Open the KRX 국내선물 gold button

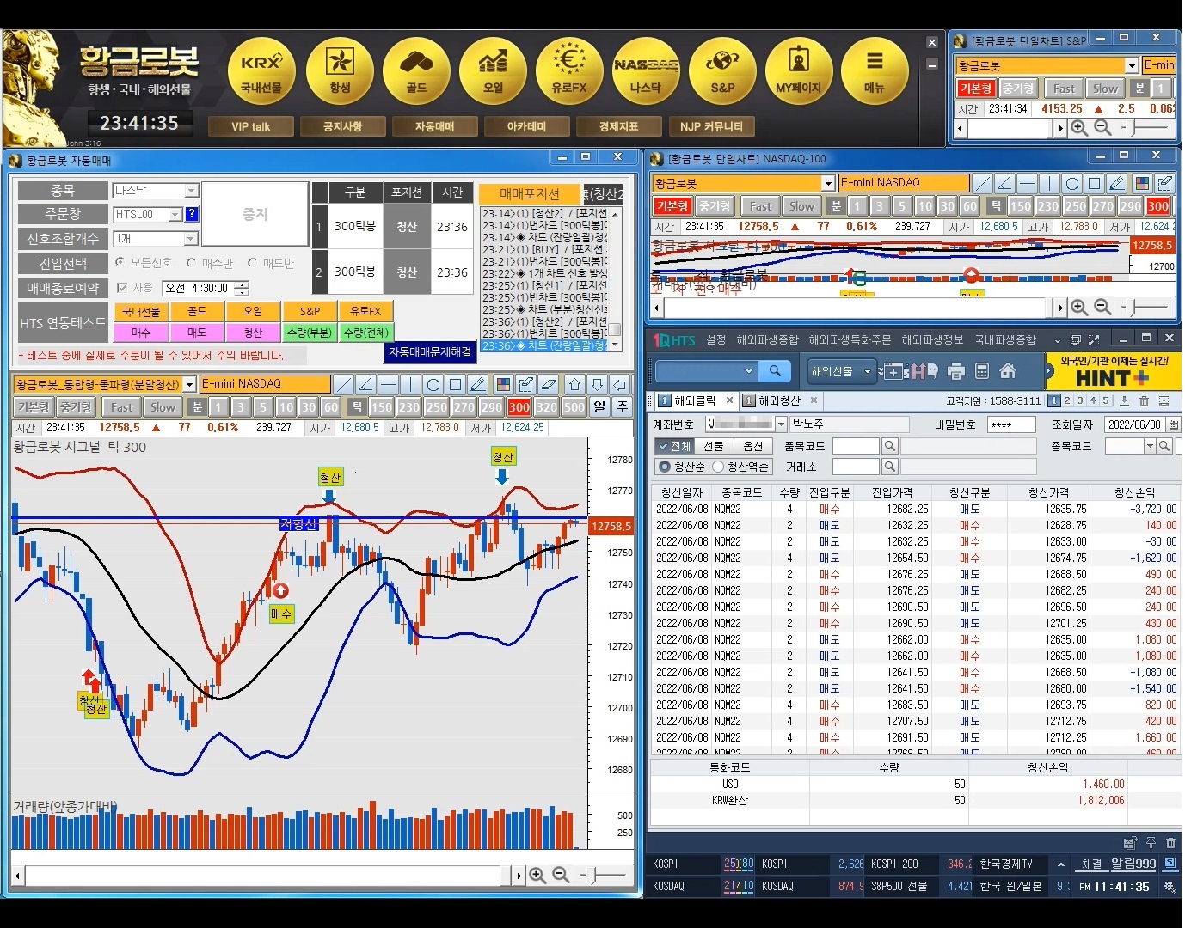tap(261, 71)
